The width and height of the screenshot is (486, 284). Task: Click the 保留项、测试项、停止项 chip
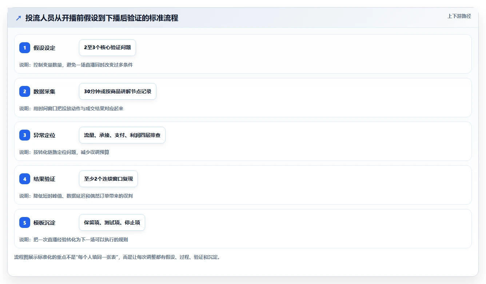(x=112, y=222)
